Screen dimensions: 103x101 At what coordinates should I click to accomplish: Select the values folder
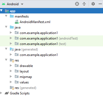(x=24, y=82)
